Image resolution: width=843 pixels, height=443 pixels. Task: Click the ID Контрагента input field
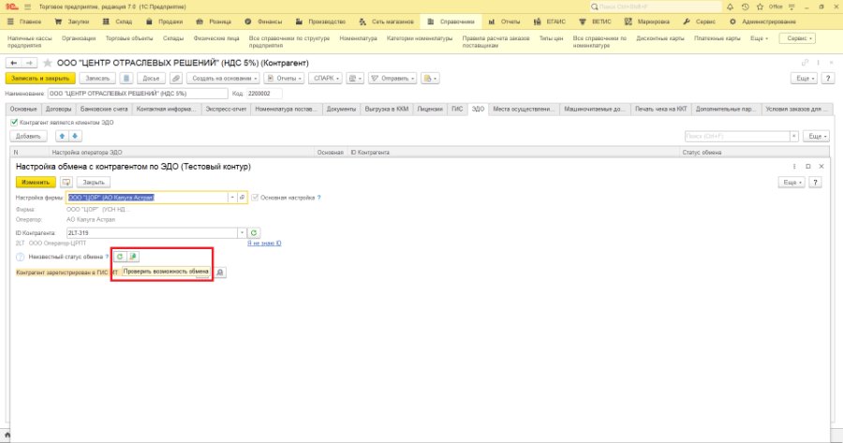152,233
